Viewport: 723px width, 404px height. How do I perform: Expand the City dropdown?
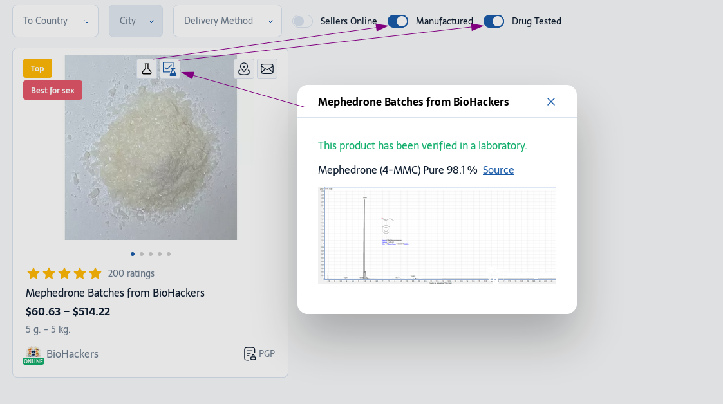click(x=136, y=21)
